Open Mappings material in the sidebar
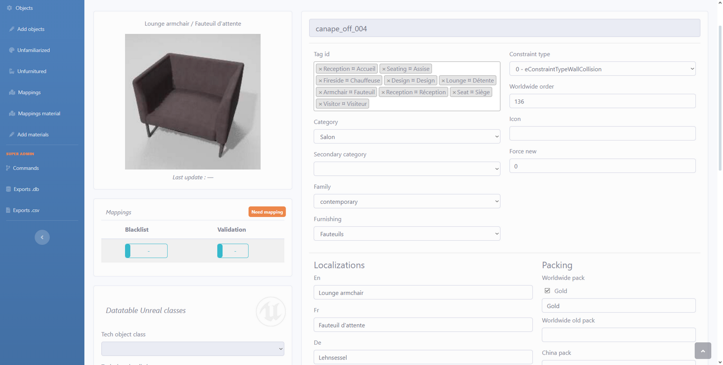Screen dimensions: 723x365 tap(39, 113)
